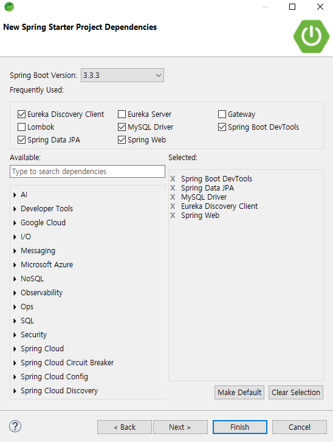This screenshot has height=442, width=333.
Task: Expand the NoSQL category
Action: 15,279
